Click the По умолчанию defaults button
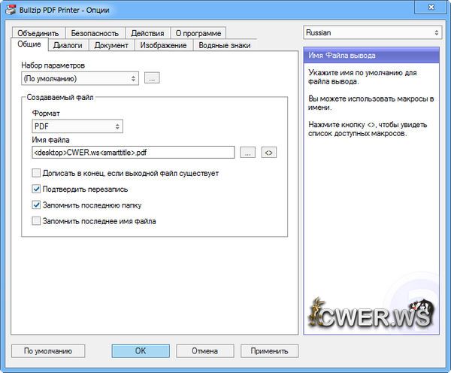 48,351
